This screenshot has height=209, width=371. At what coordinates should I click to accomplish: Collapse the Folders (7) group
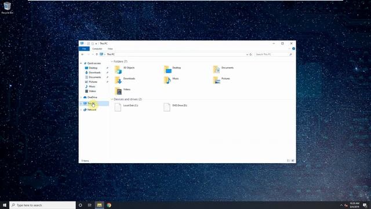click(112, 62)
